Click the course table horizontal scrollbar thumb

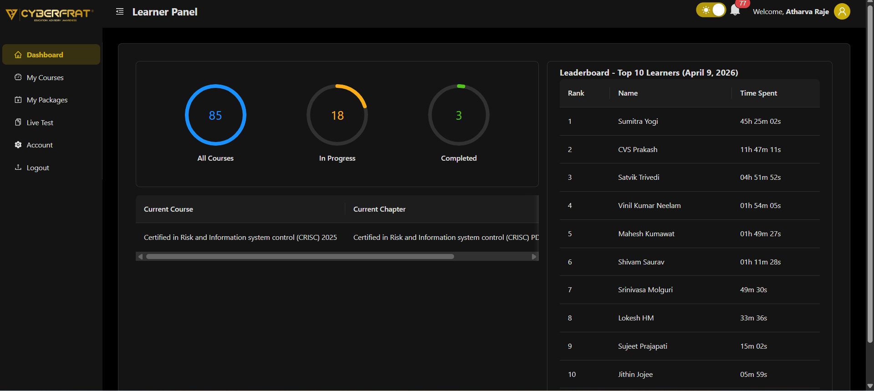coord(300,256)
